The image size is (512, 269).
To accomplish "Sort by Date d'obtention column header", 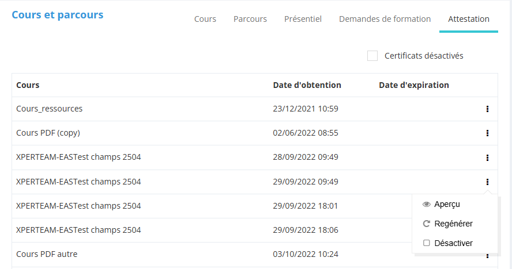I will coord(307,85).
